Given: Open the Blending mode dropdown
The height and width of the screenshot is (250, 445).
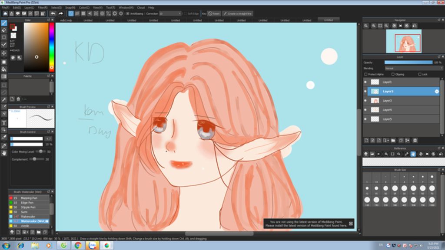Looking at the screenshot, I should click(x=414, y=68).
